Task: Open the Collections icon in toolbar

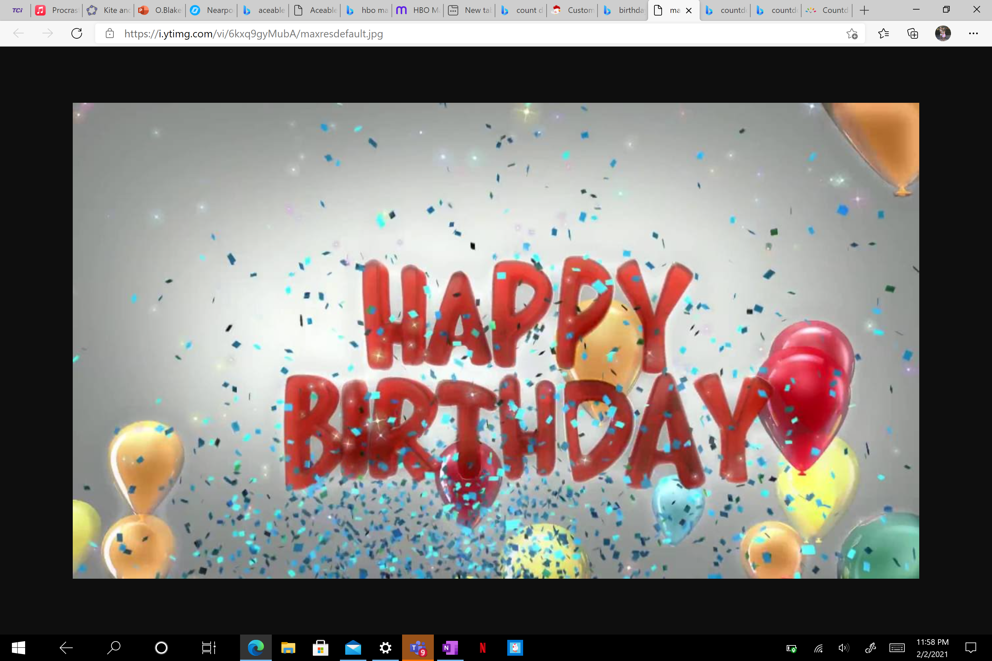Action: 912,33
